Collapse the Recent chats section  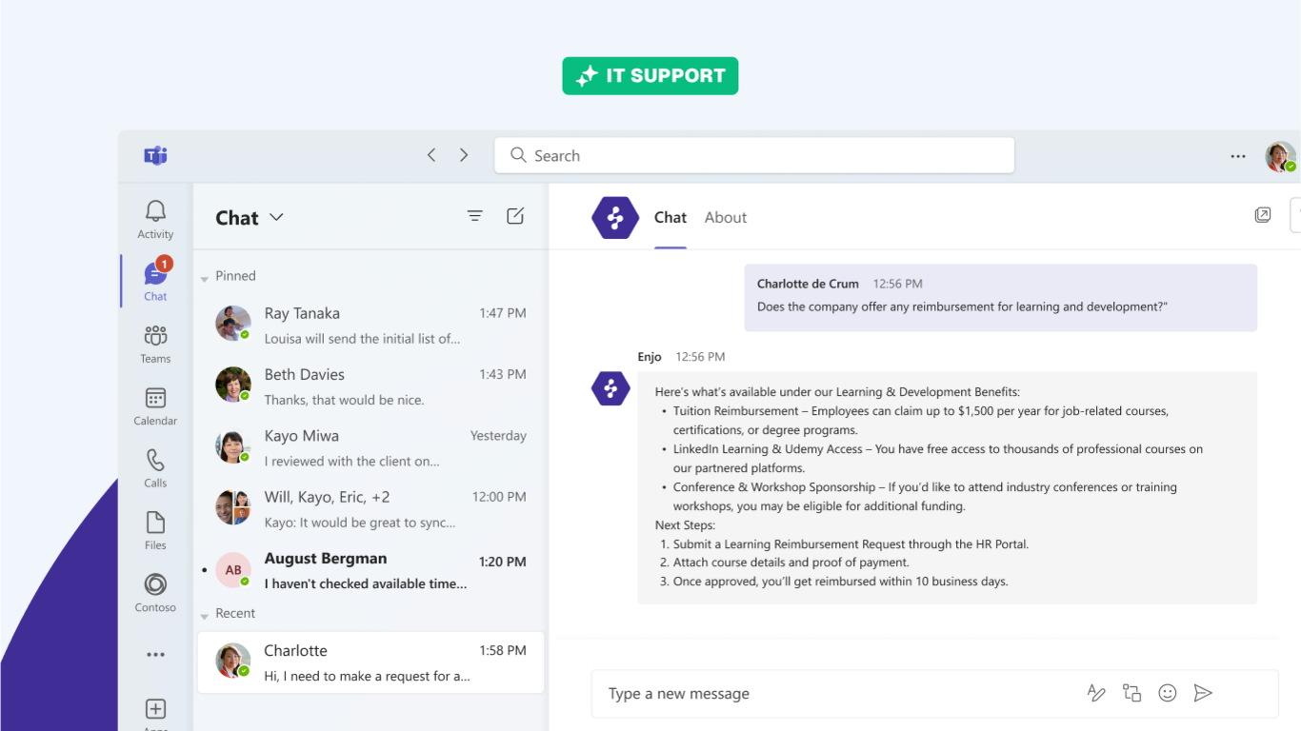(205, 616)
